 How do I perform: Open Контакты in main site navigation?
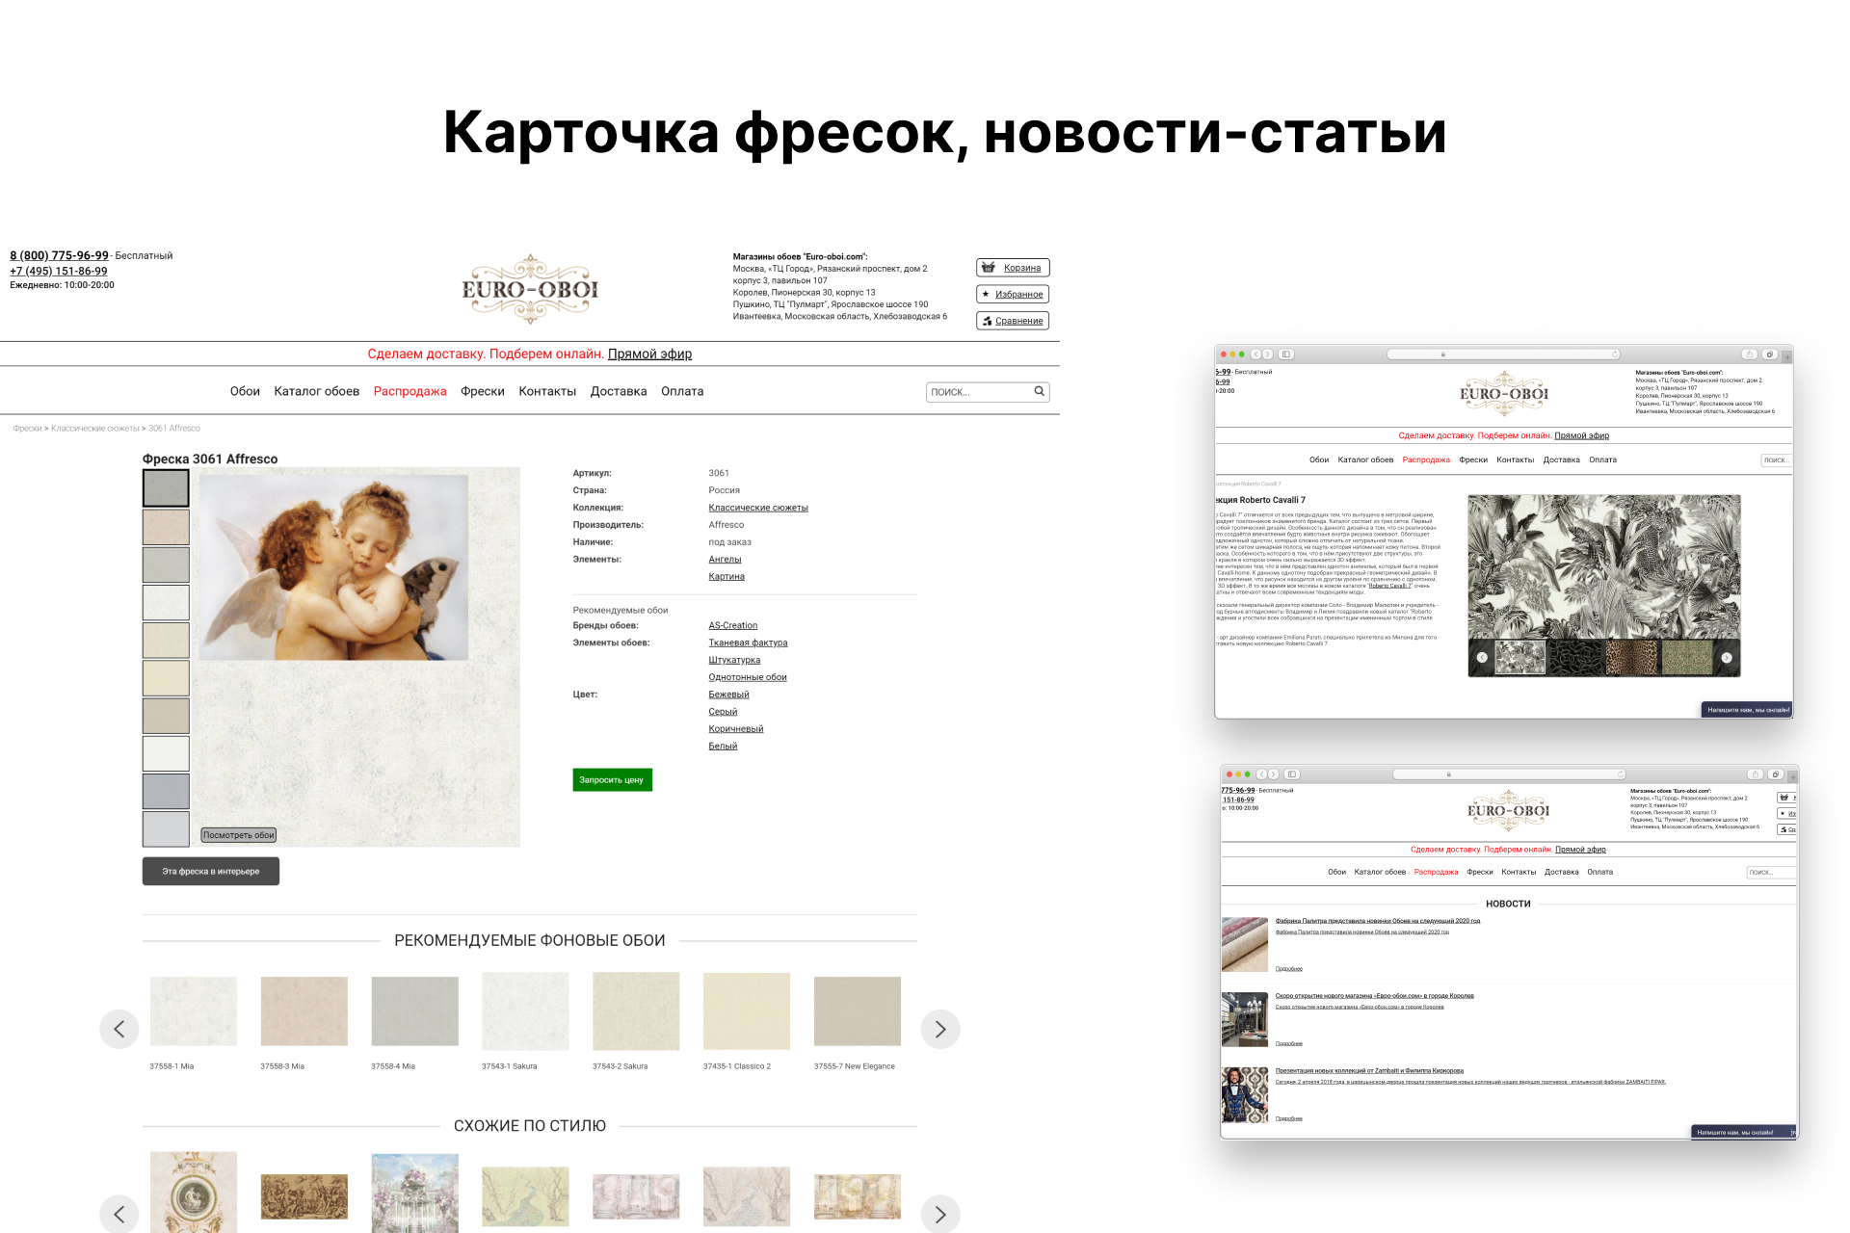547,391
